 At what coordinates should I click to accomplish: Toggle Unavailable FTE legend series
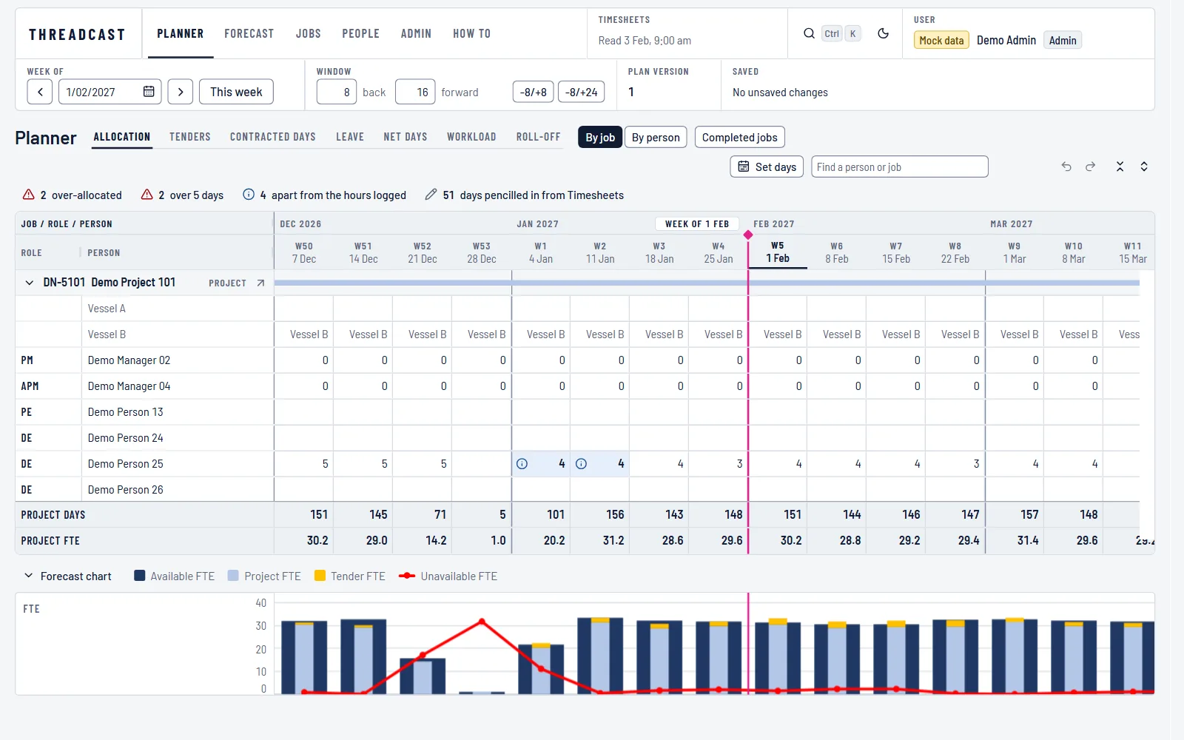(x=448, y=576)
